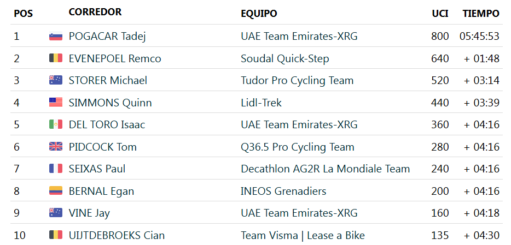
Task: Click the Mexican flag beside DEL TORO Isaac
Action: [x=55, y=124]
